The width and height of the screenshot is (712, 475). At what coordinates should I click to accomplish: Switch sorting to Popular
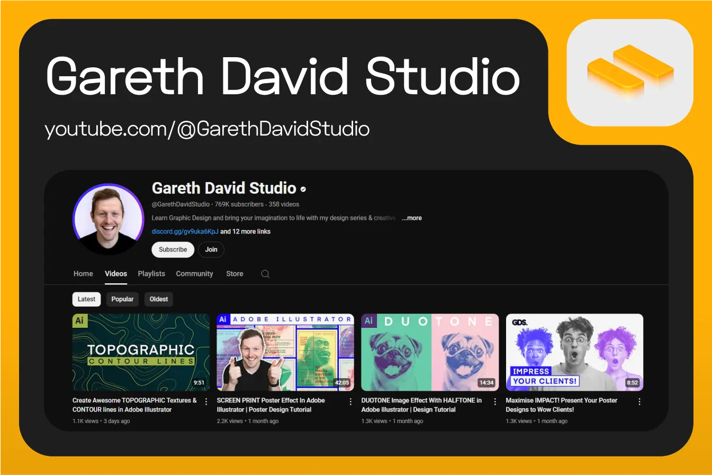point(122,299)
